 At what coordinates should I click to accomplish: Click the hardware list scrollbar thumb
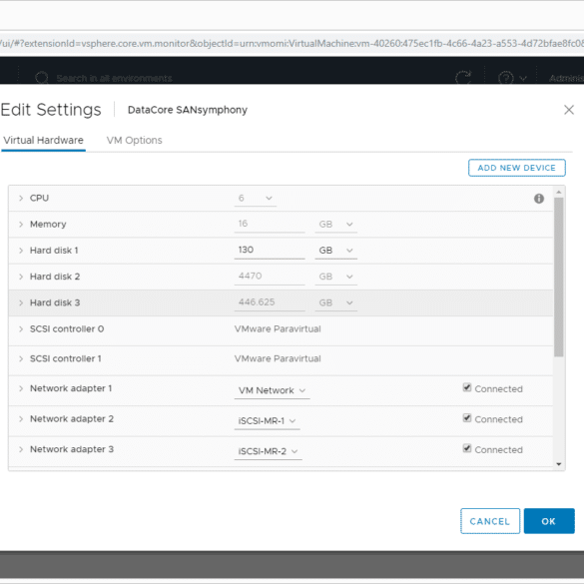point(558,277)
